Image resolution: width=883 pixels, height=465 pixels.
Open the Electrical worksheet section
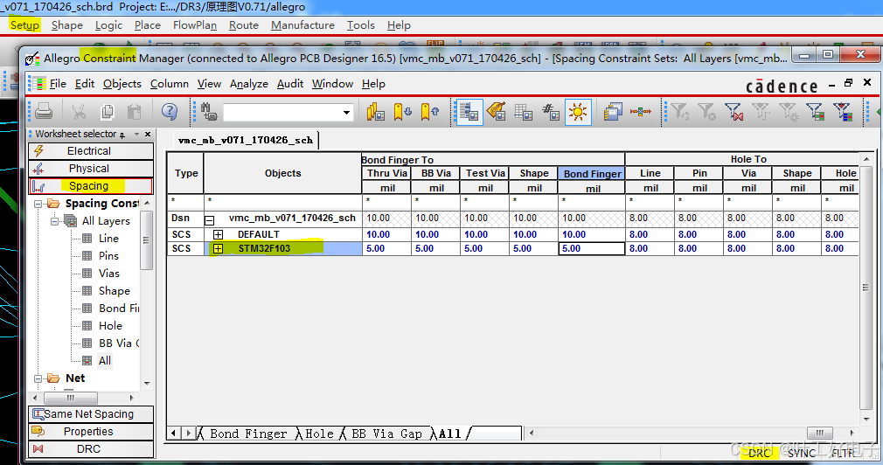[x=91, y=151]
